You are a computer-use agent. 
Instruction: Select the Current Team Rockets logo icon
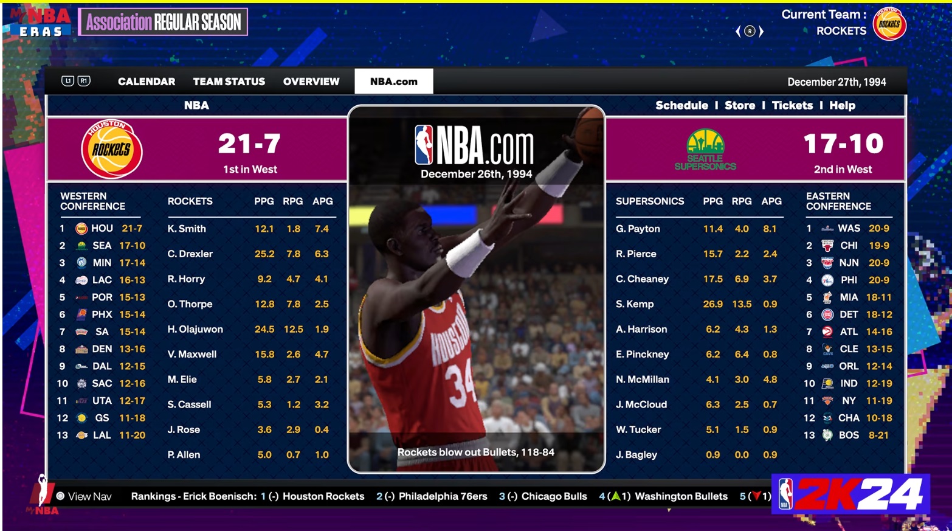(889, 24)
